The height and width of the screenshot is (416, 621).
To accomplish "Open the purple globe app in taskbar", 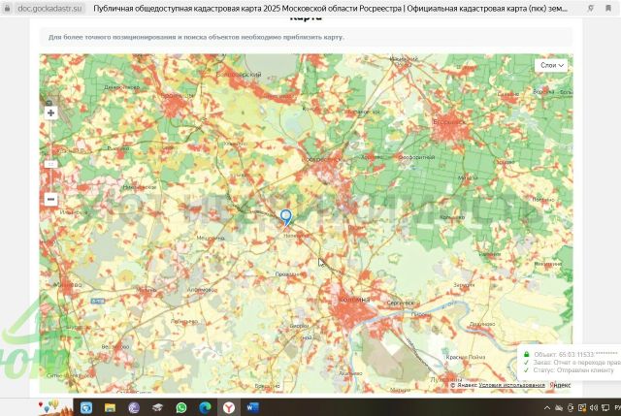I will tap(134, 407).
